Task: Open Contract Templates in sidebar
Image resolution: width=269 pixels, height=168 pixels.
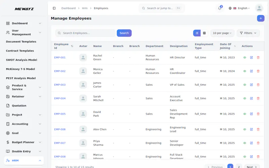Action: (x=20, y=51)
